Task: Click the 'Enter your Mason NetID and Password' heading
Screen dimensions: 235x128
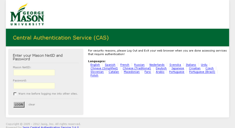Action: pos(38,57)
